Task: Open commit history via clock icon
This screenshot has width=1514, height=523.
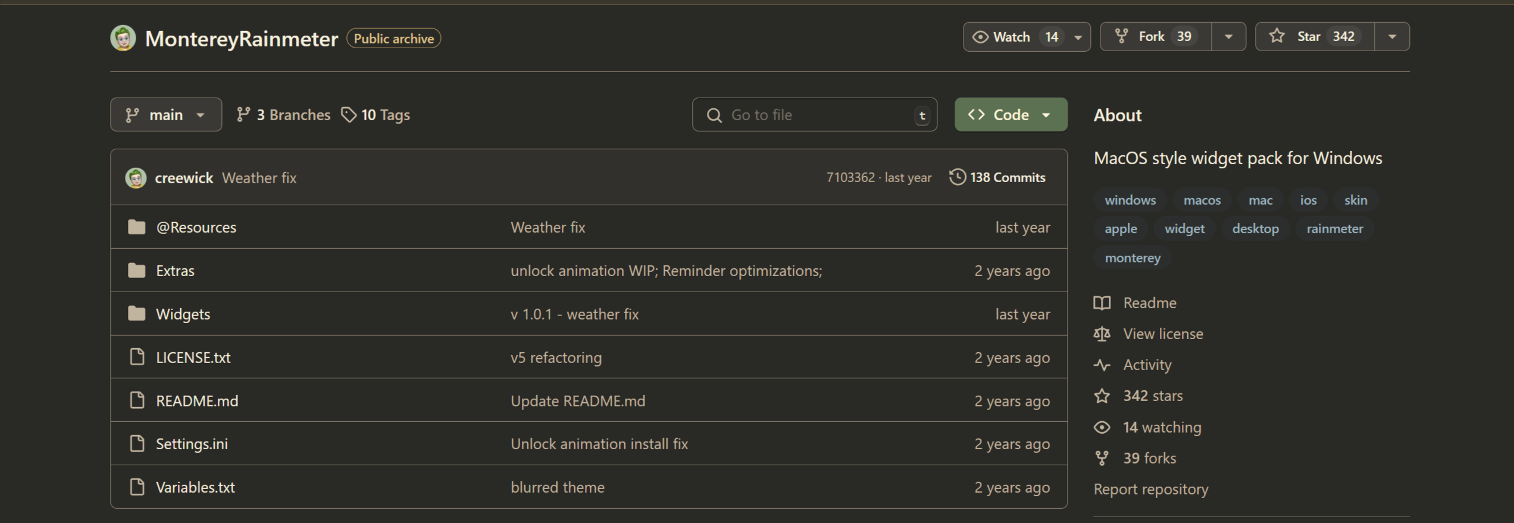Action: point(957,177)
